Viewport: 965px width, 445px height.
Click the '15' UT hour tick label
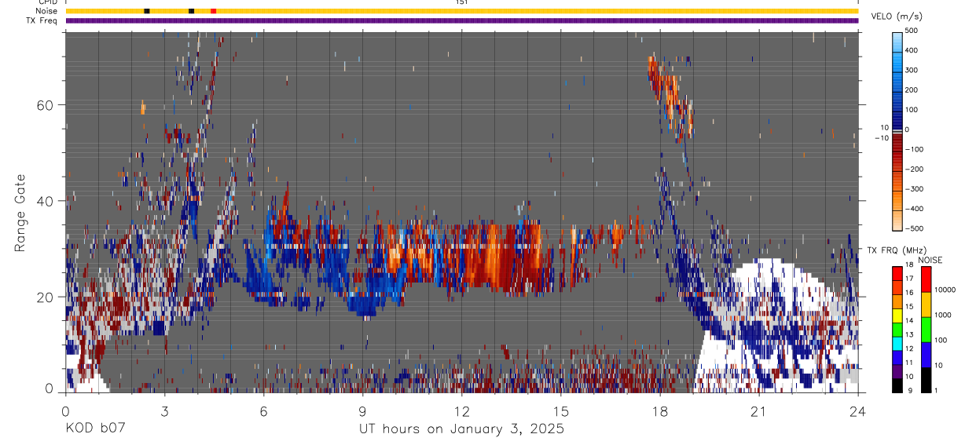pyautogui.click(x=560, y=410)
